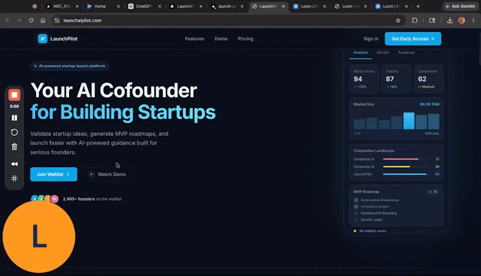Select the Analysis tab in the dashboard preview
481x276 pixels.
tap(360, 52)
